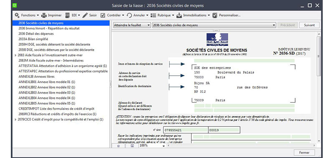Select '2036 Détail des dépenses'
The height and width of the screenshot is (158, 334).
(x=61, y=34)
